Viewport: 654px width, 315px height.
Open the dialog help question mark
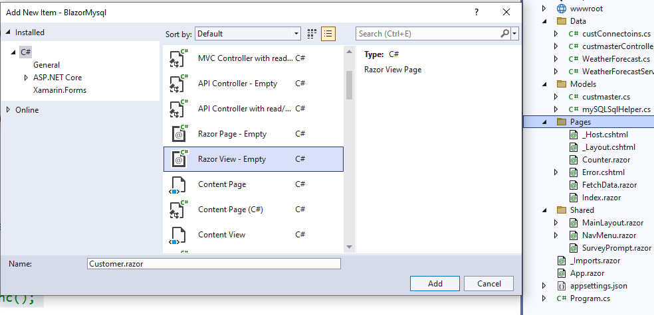(x=477, y=12)
